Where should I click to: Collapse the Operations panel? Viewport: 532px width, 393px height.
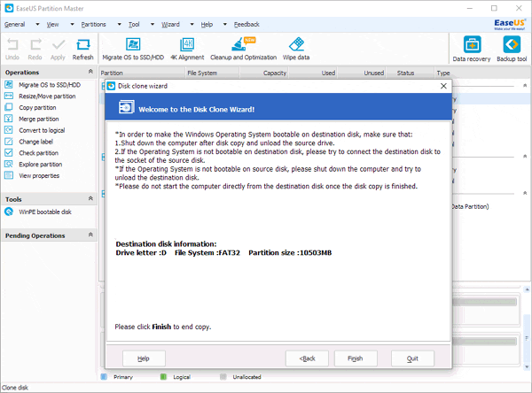click(90, 72)
